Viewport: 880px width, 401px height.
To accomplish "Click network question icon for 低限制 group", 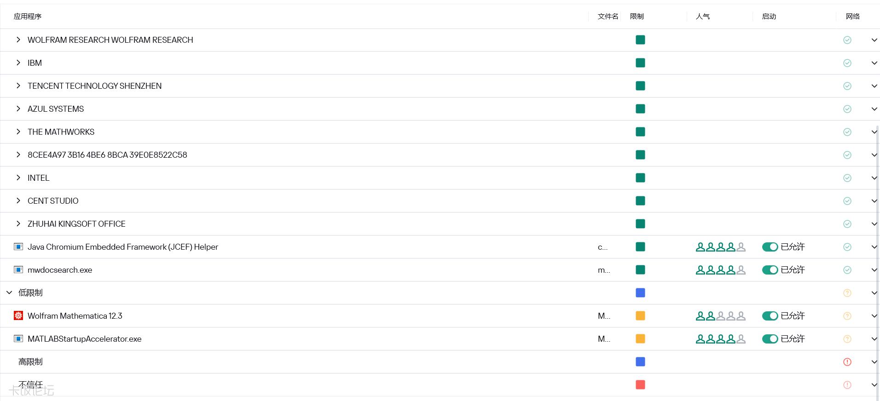I will click(847, 293).
